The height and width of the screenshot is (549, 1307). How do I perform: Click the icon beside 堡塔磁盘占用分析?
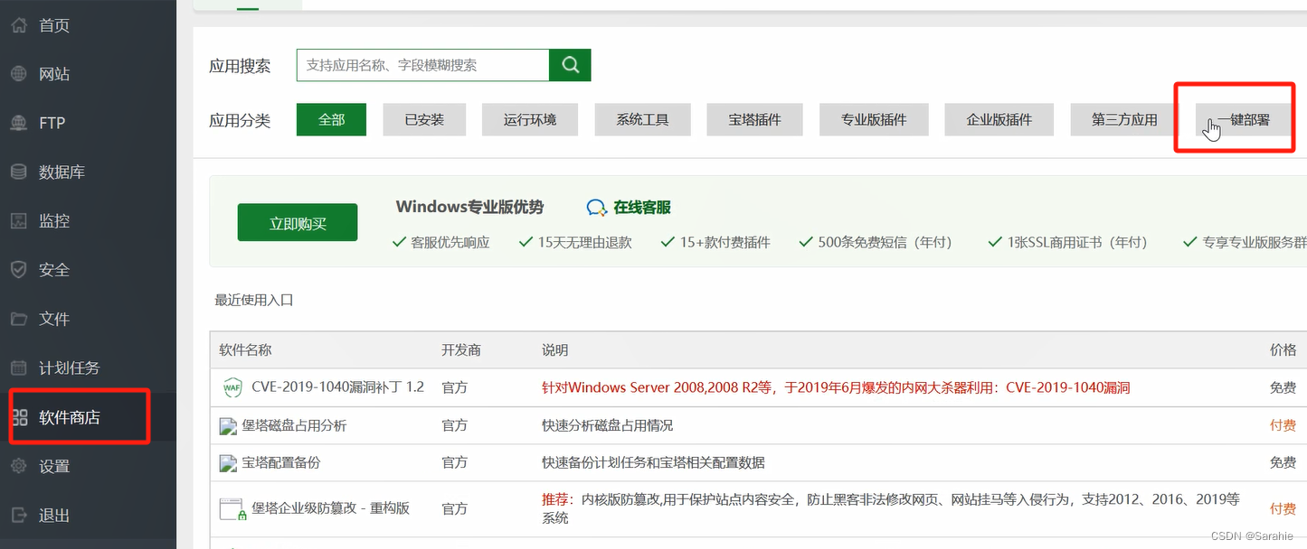[x=228, y=425]
